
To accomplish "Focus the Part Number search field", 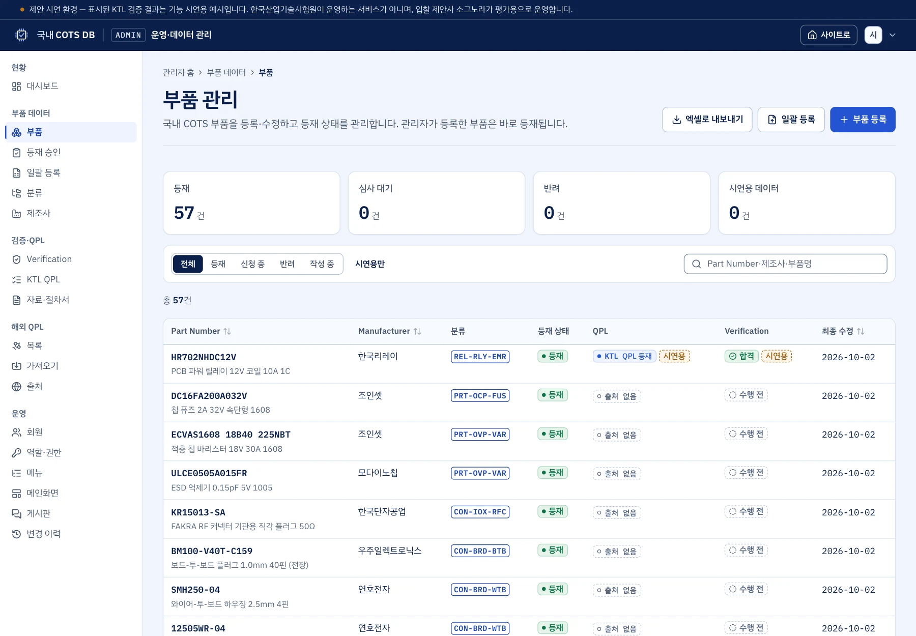I will pyautogui.click(x=785, y=264).
